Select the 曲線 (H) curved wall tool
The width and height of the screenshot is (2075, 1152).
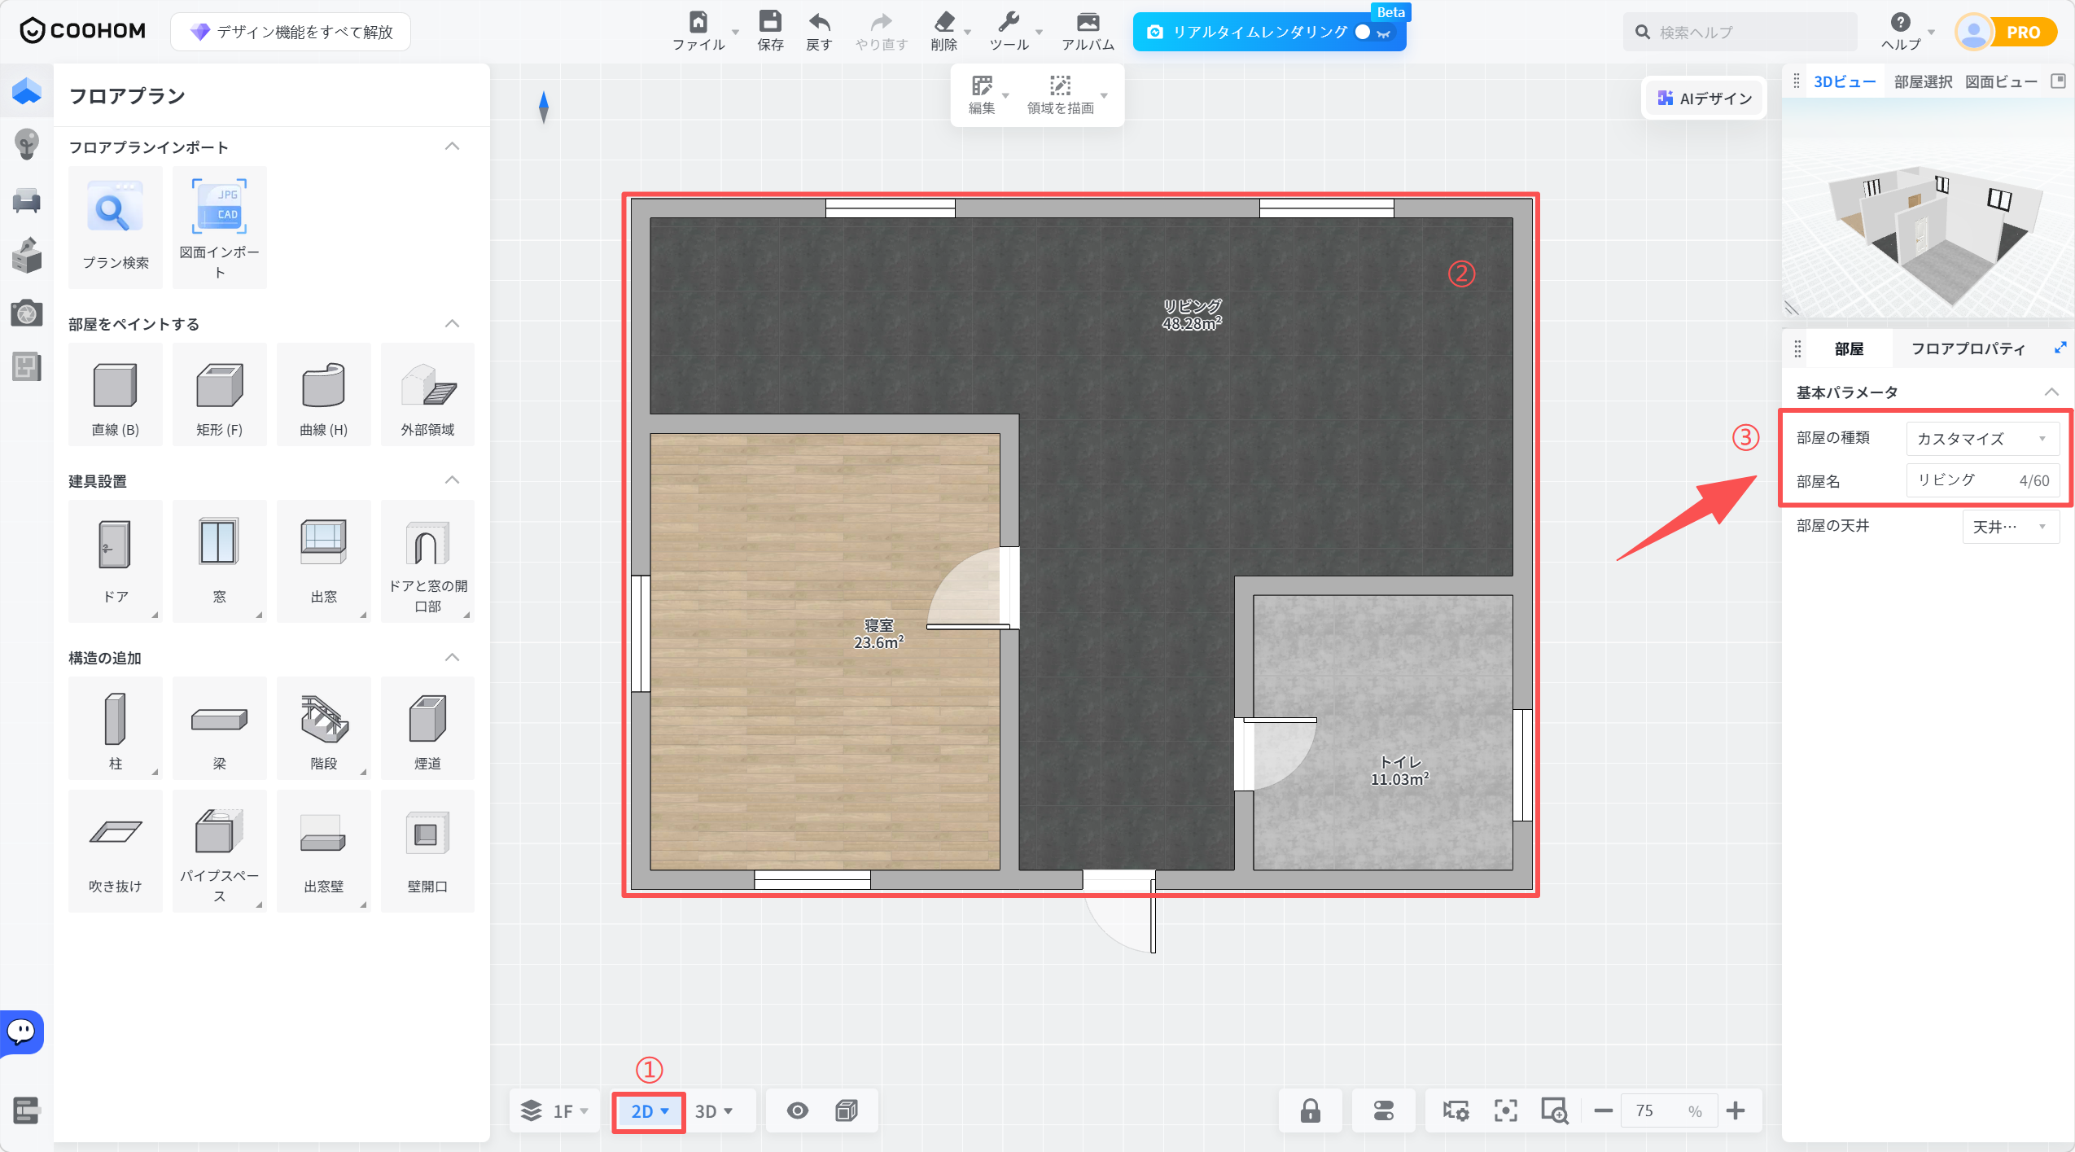click(323, 395)
